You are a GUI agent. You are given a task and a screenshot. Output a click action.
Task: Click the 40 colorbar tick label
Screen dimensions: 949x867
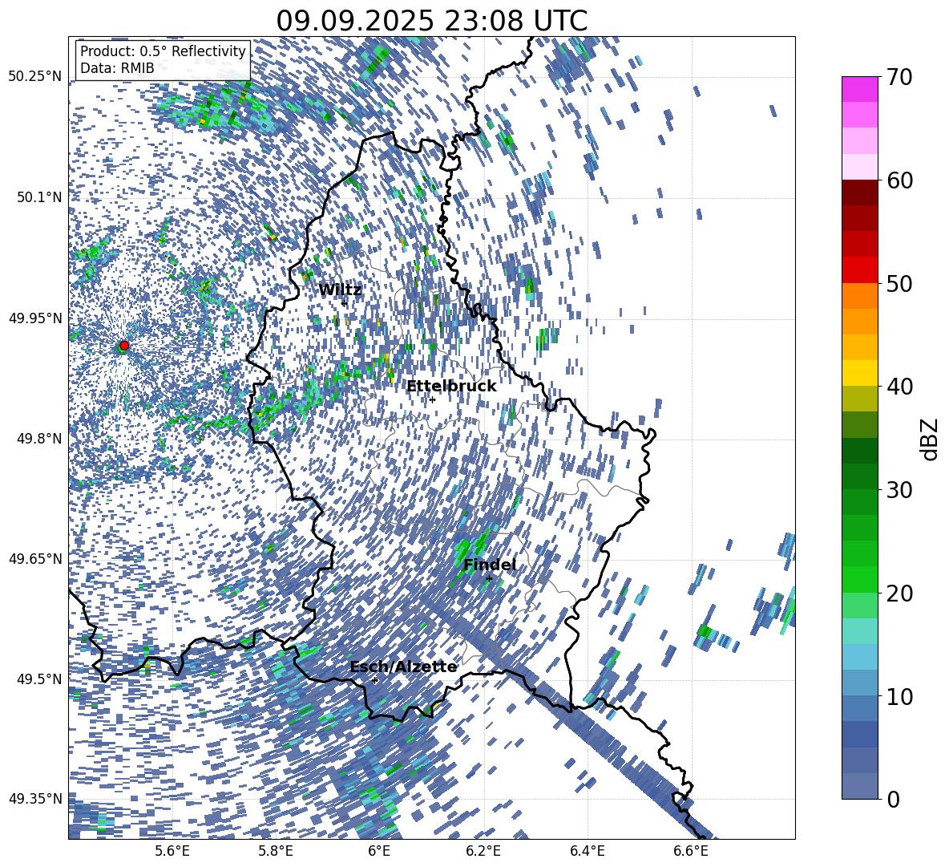(x=899, y=387)
